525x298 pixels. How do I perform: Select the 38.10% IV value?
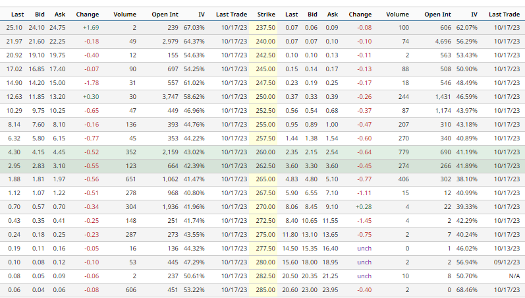pyautogui.click(x=467, y=179)
